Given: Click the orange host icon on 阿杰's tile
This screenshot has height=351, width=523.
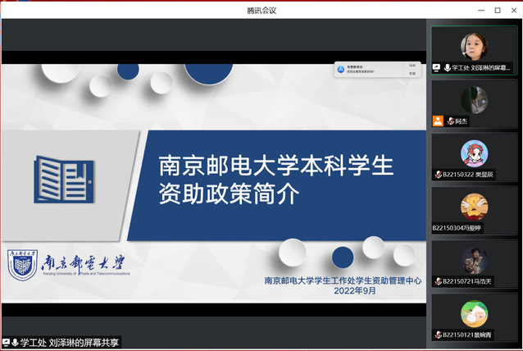Looking at the screenshot, I should tap(438, 121).
